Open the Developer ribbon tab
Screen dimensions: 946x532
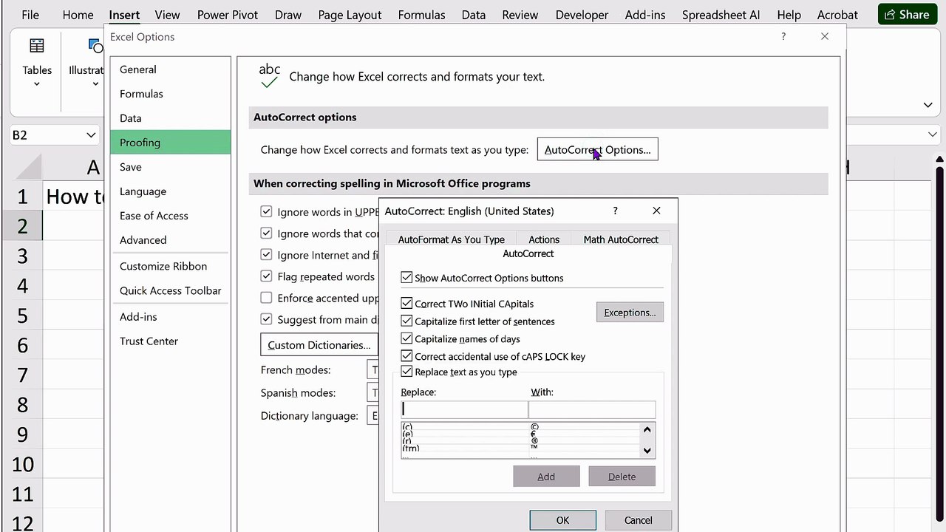click(582, 15)
